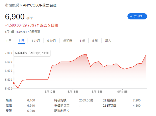Screen dimensions: 156x116
Task: Click the 高値 value 6,940
Action: (x=31, y=106)
